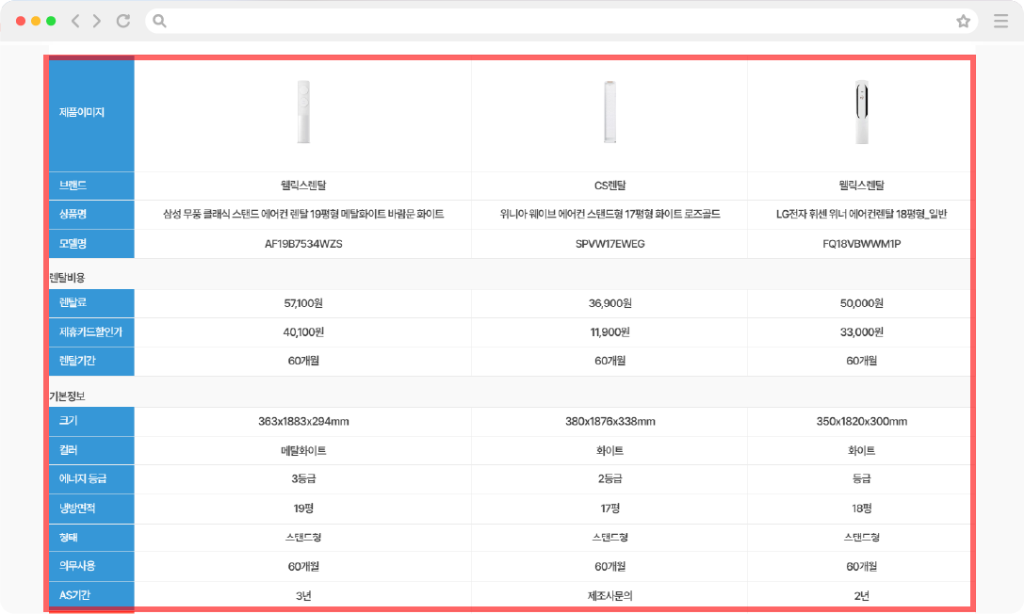
Task: Click the browser forward arrow
Action: [96, 21]
